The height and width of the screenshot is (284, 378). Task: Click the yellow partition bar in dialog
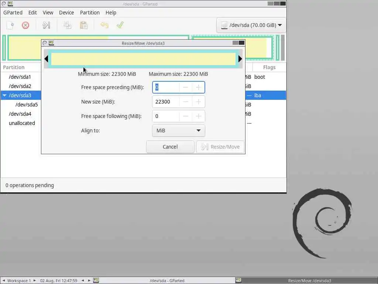tap(143, 59)
